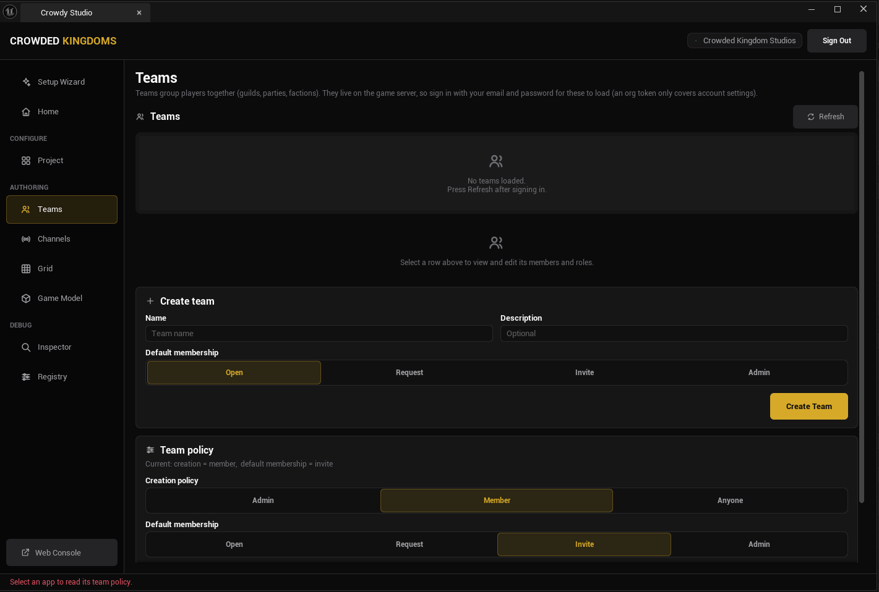Click the Refresh button

825,117
